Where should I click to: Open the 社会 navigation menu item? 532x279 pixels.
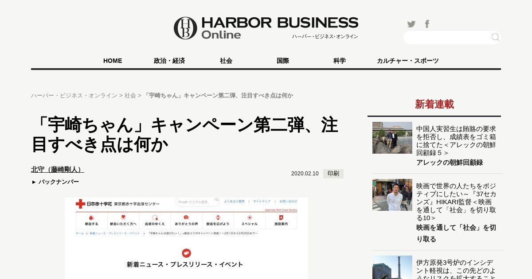226,61
